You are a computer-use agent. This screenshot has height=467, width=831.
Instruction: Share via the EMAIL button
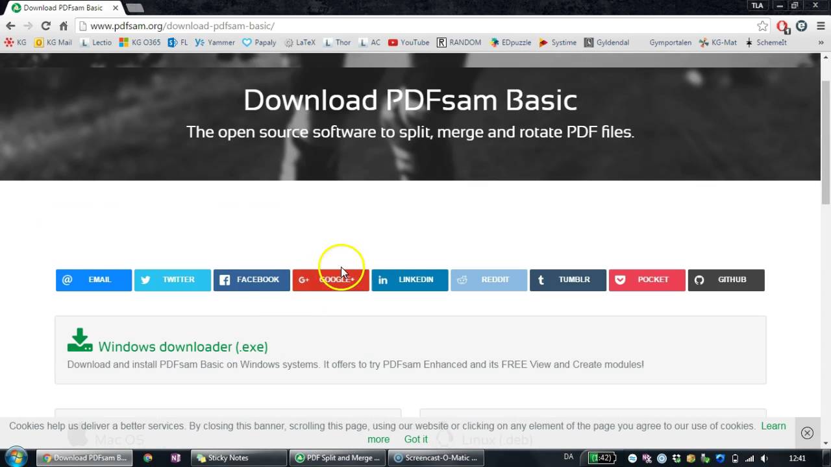pos(93,280)
